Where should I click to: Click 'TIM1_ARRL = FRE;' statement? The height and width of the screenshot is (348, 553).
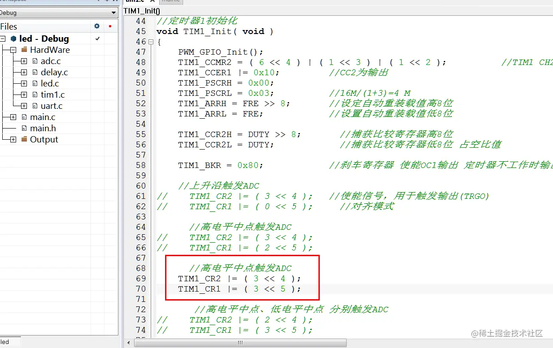[x=221, y=114]
